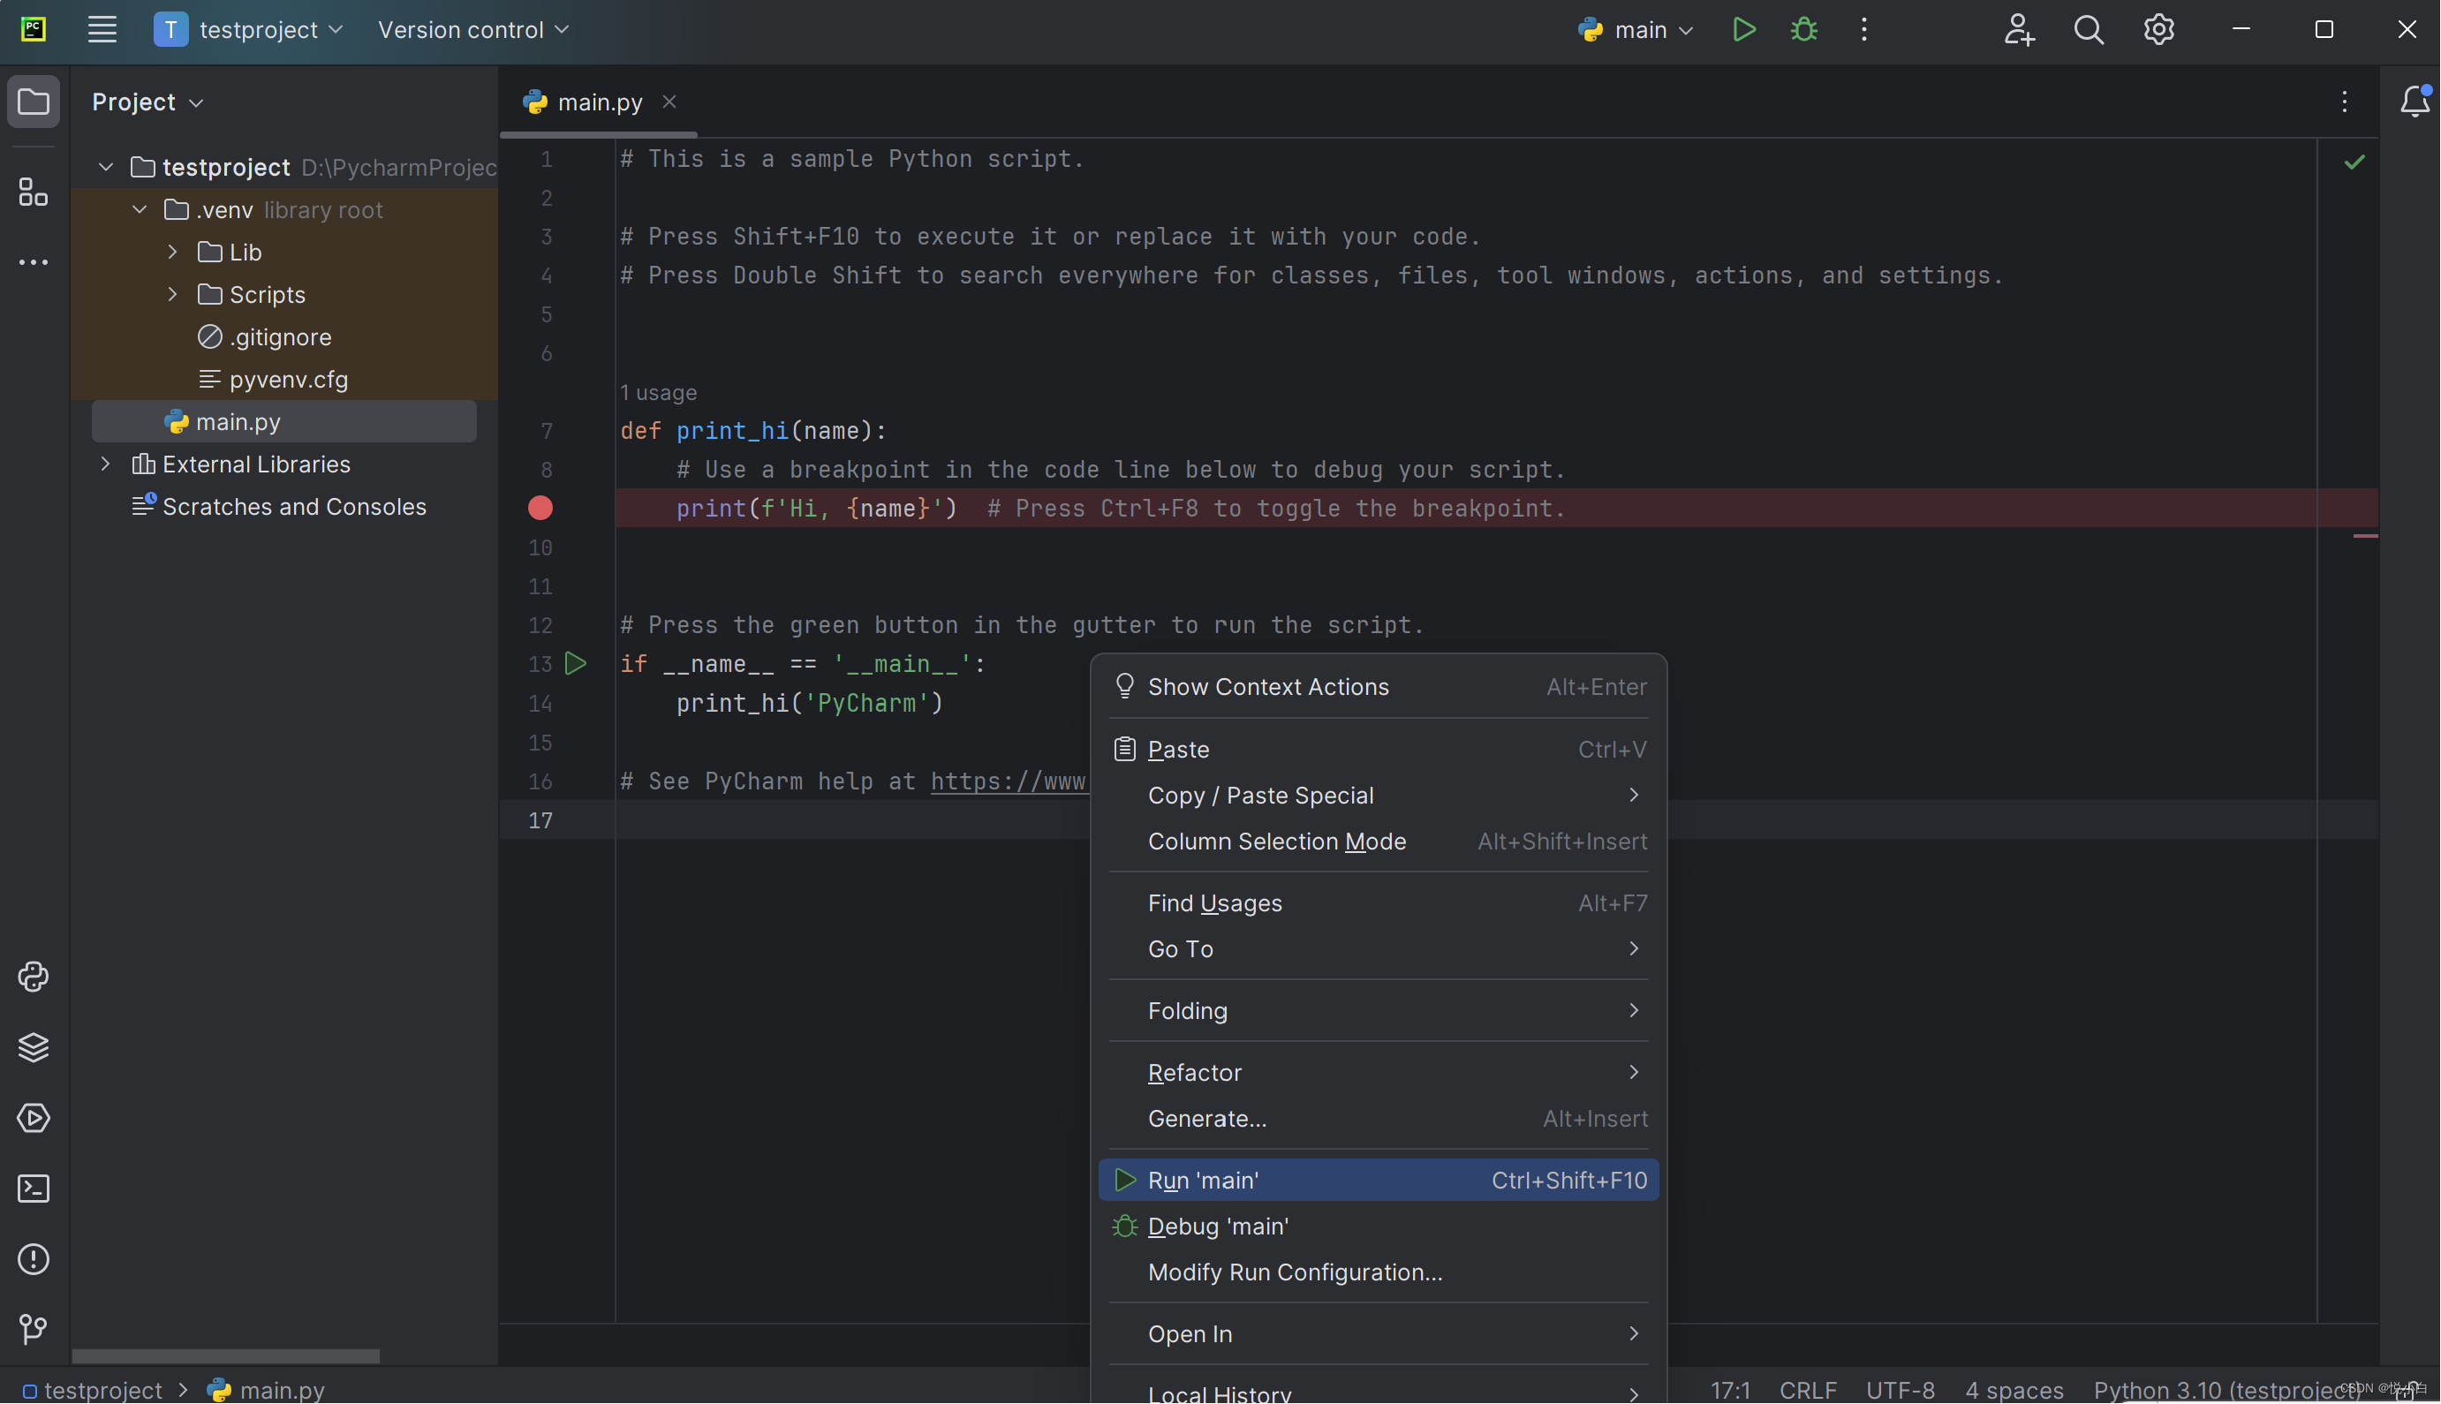Open the Version control dropdown menu

tap(472, 30)
